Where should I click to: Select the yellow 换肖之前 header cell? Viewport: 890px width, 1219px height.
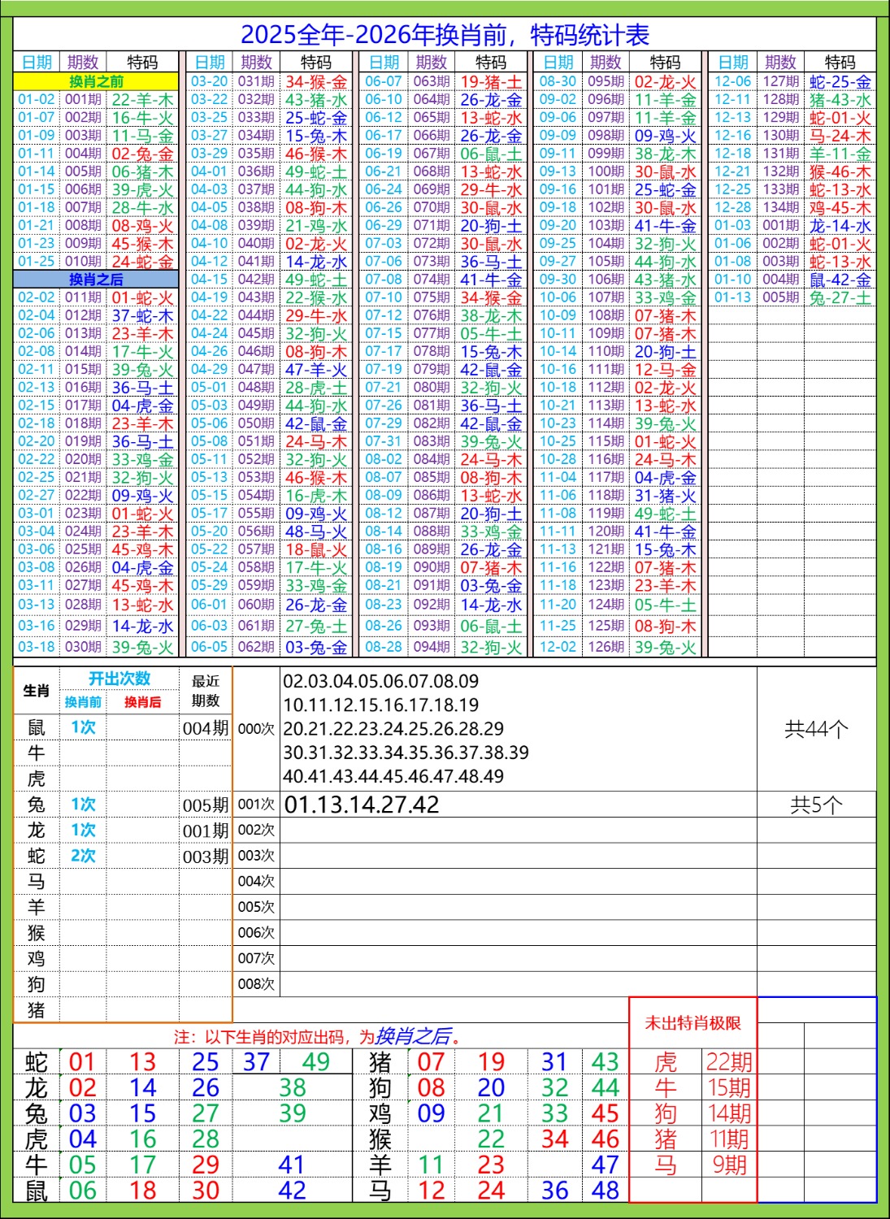(x=96, y=81)
